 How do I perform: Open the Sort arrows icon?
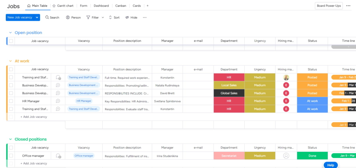point(110,18)
